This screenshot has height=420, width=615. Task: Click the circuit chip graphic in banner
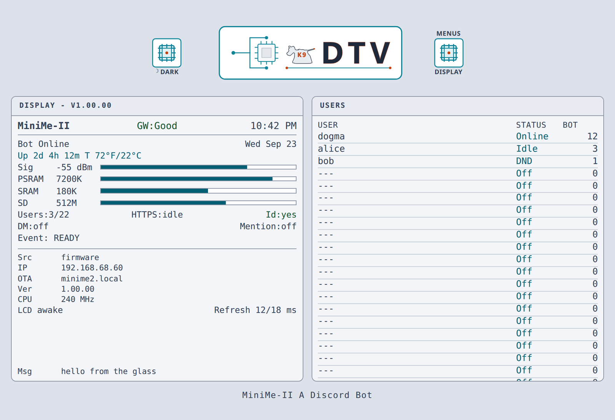click(x=256, y=53)
